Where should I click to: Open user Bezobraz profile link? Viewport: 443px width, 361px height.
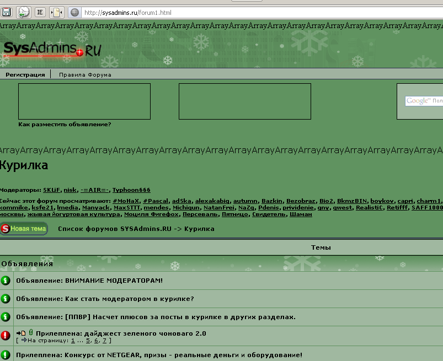click(x=301, y=201)
